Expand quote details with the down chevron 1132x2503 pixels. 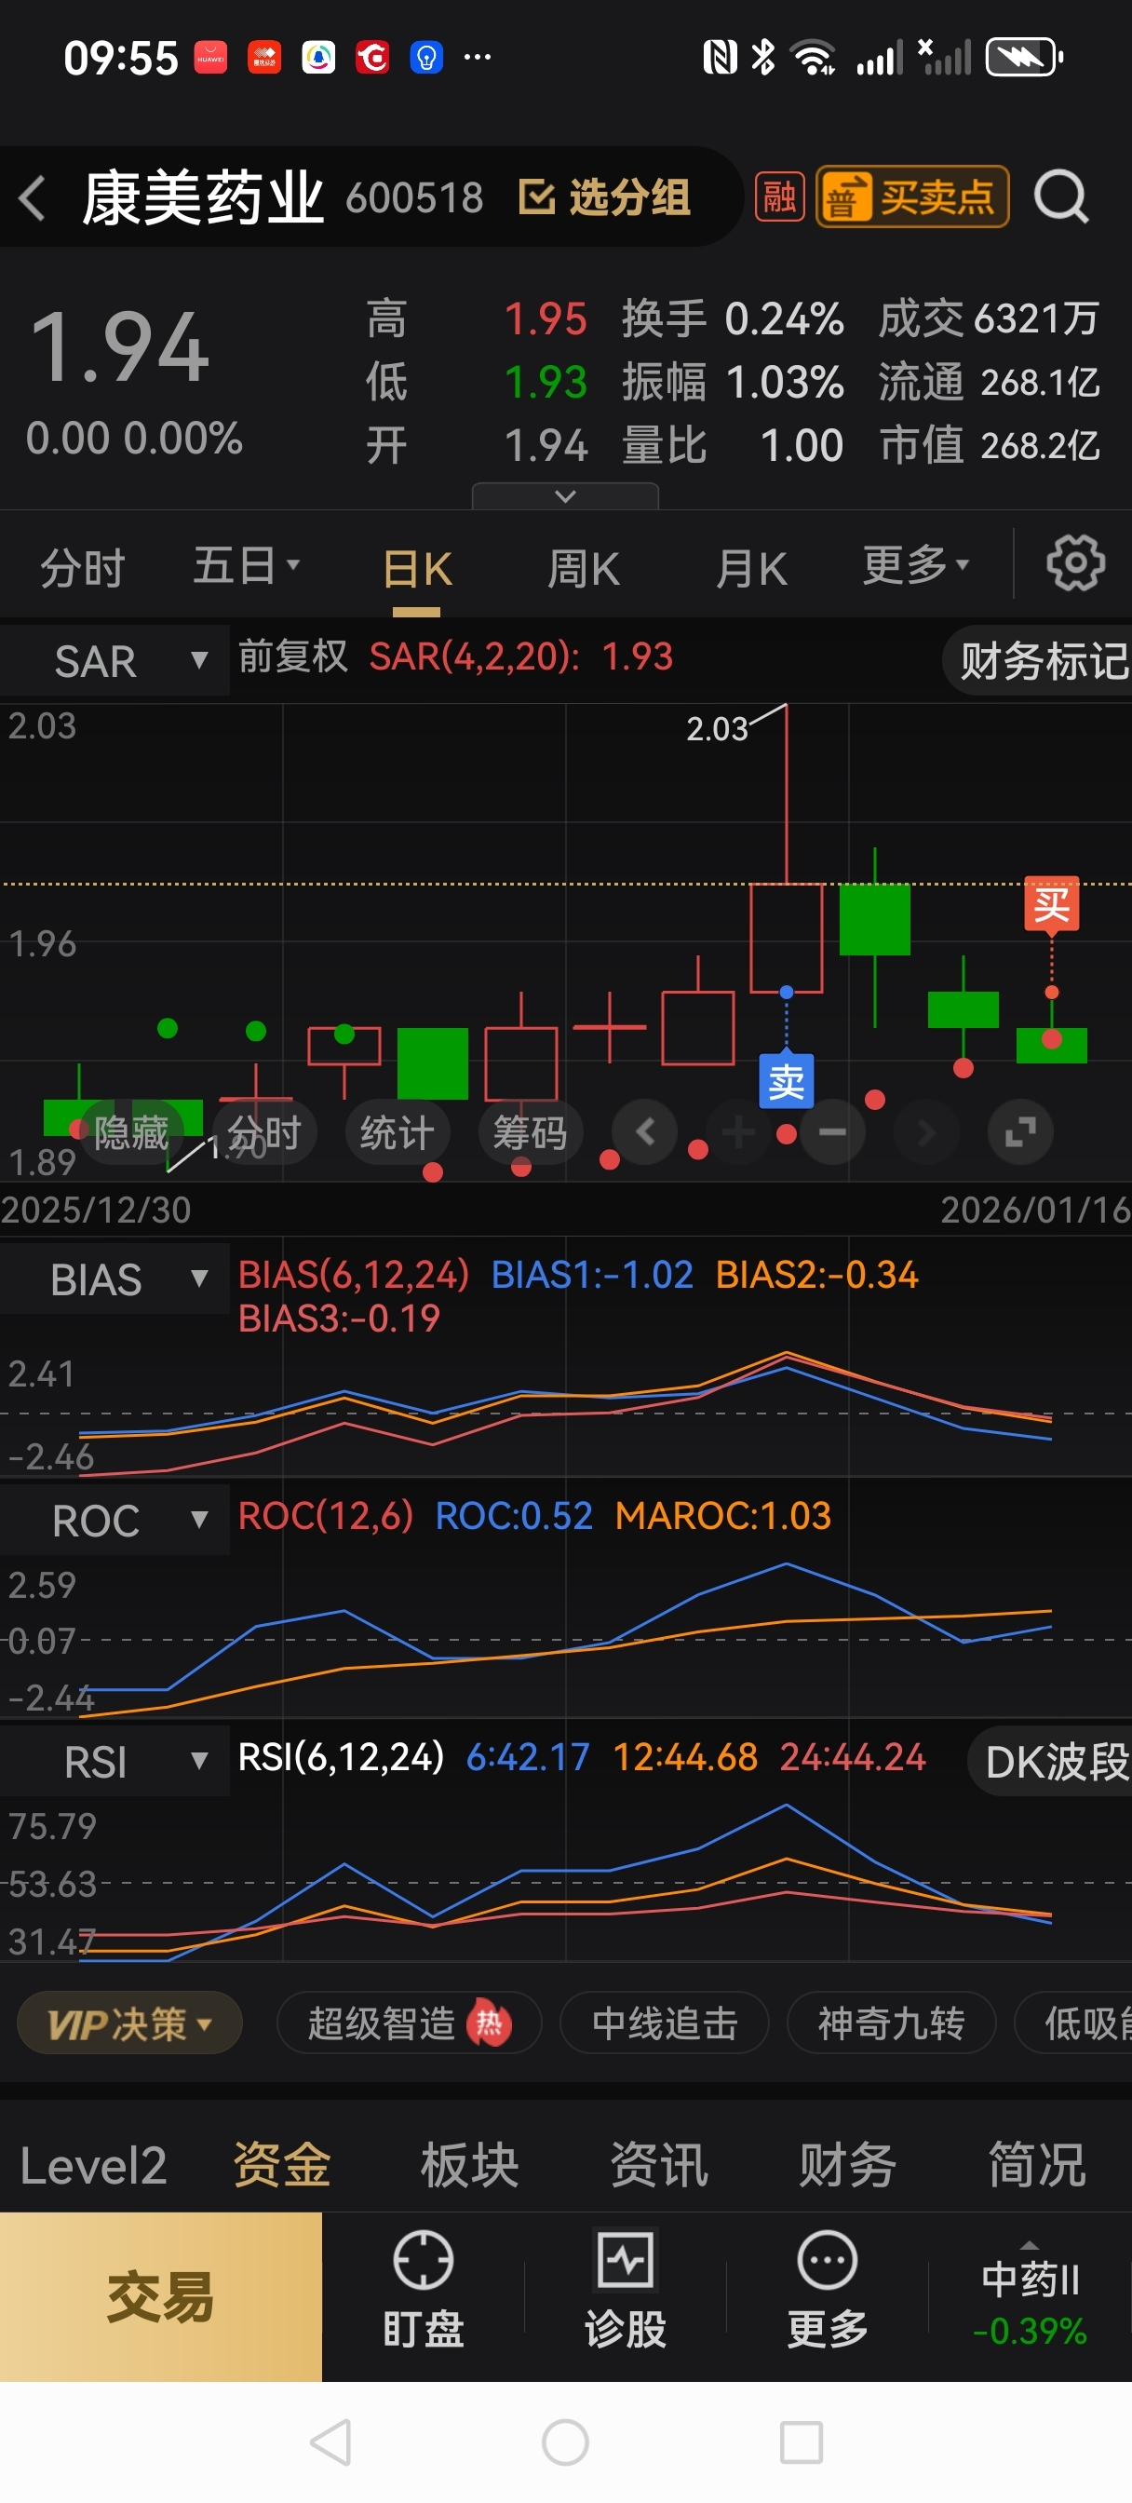(565, 496)
